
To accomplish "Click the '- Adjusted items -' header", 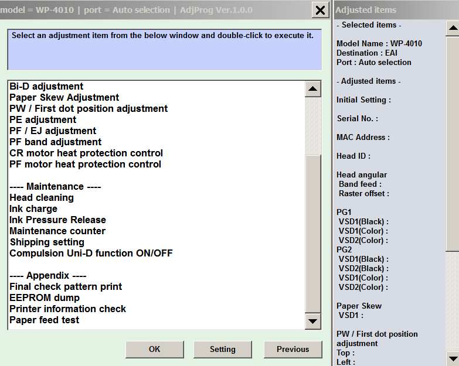I will pyautogui.click(x=369, y=81).
